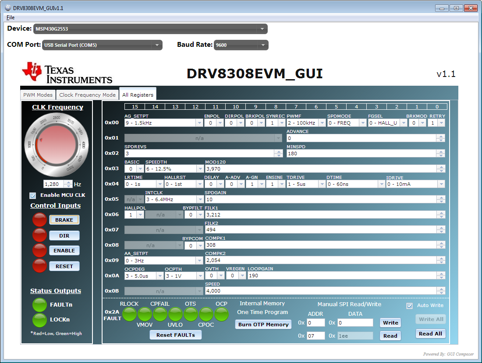Click the COMPK2 value stepper
The height and width of the screenshot is (363, 482).
coord(441,260)
